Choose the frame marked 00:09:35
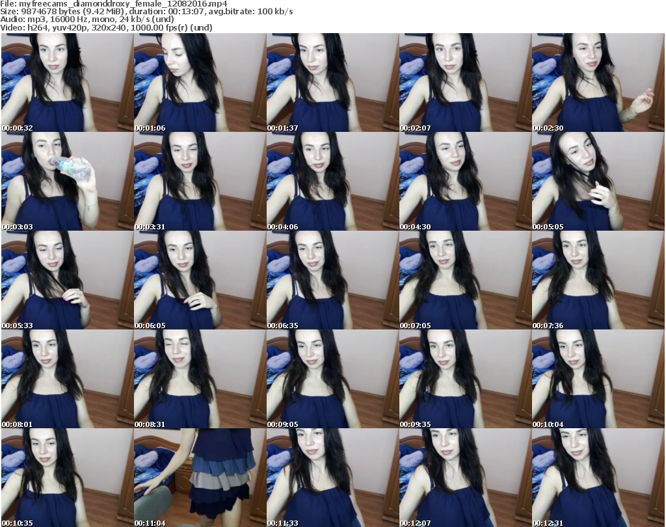 (465, 379)
